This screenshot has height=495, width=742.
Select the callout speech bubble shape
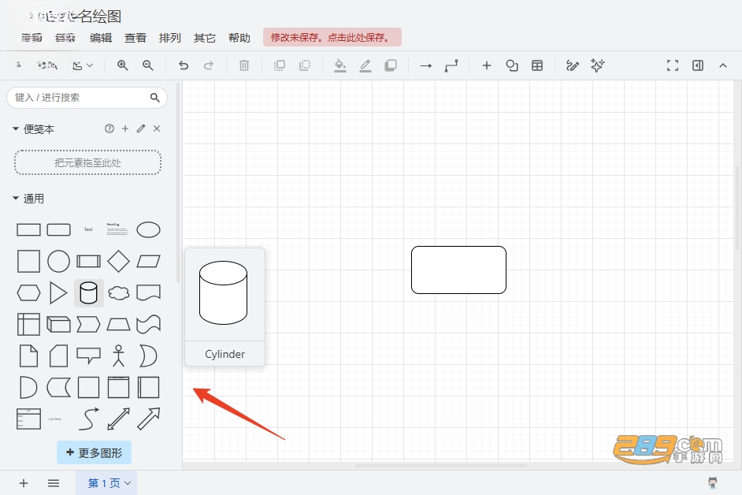click(x=88, y=355)
